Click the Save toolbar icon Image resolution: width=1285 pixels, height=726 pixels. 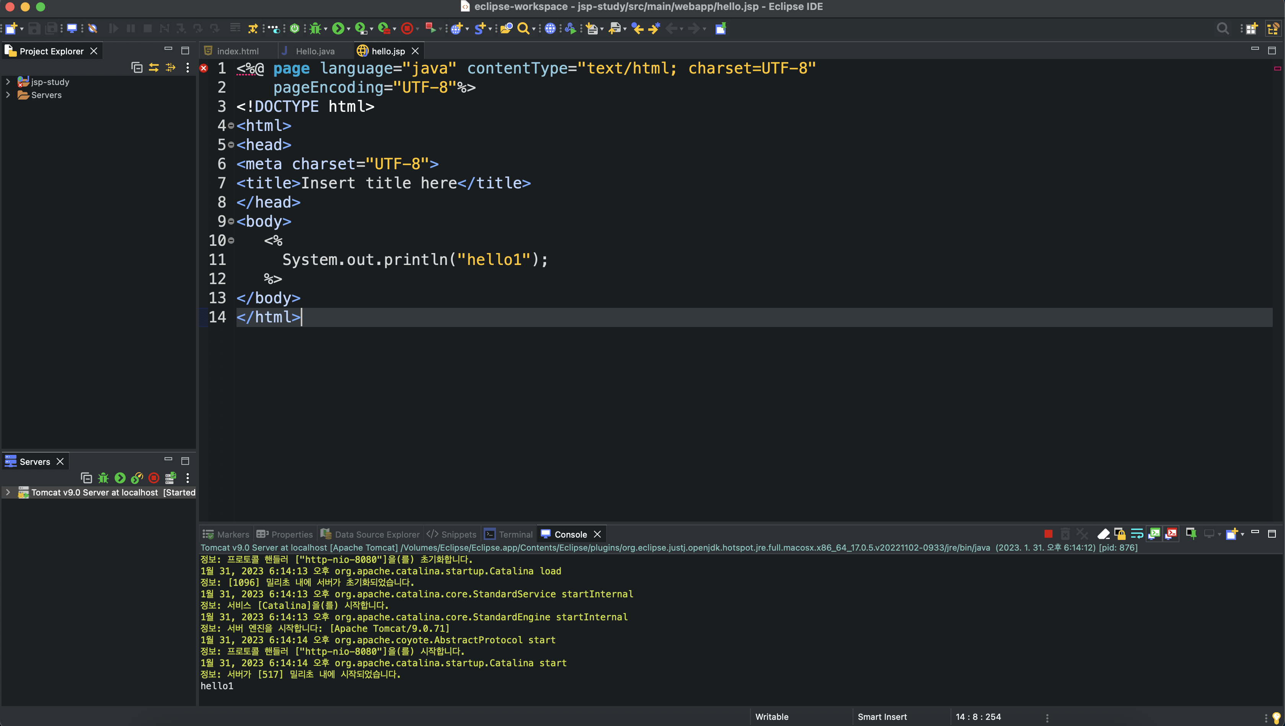point(34,28)
